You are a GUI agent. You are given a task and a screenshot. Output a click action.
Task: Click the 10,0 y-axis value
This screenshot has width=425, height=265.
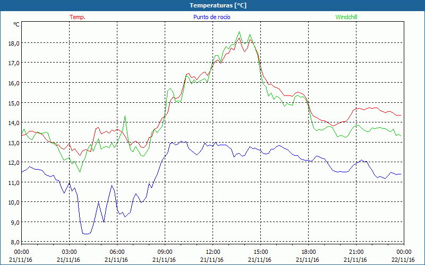(x=14, y=202)
